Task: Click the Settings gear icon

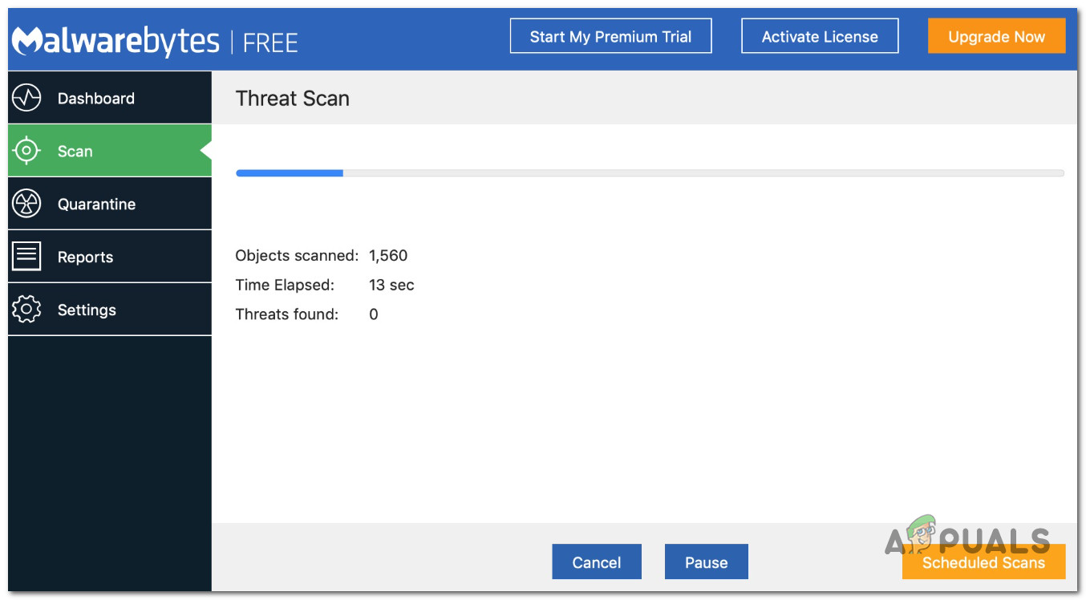Action: (x=27, y=310)
